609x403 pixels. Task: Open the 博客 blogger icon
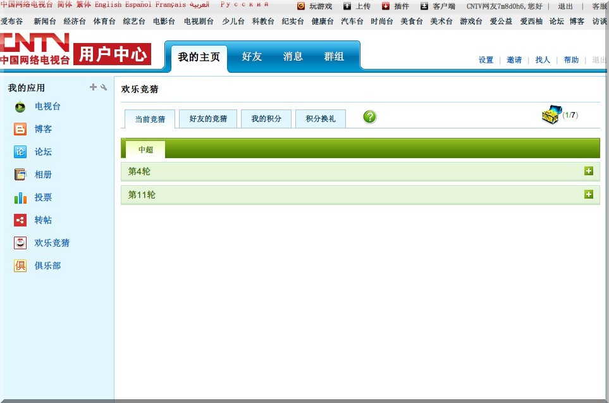point(20,130)
